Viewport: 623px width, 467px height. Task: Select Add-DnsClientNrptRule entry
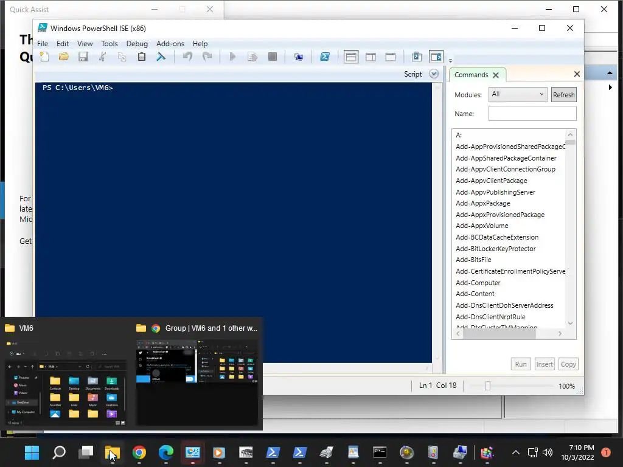(x=490, y=317)
